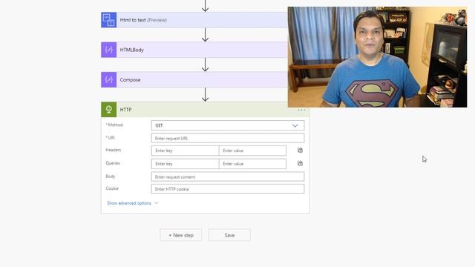Click the Headers field label
The height and width of the screenshot is (267, 475).
pos(114,150)
